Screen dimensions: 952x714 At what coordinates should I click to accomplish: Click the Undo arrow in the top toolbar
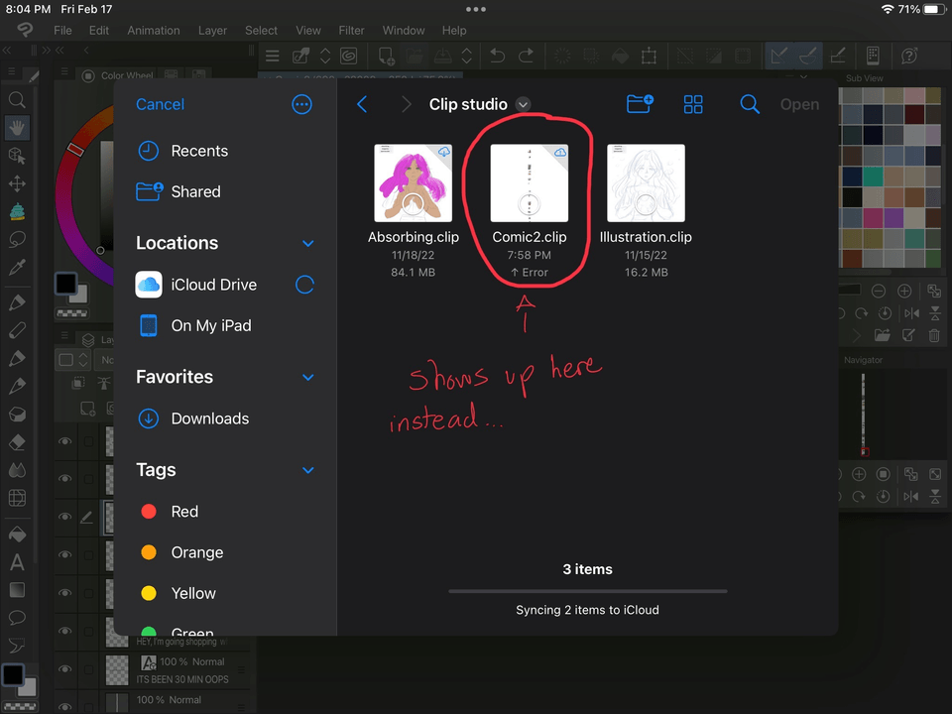click(497, 57)
